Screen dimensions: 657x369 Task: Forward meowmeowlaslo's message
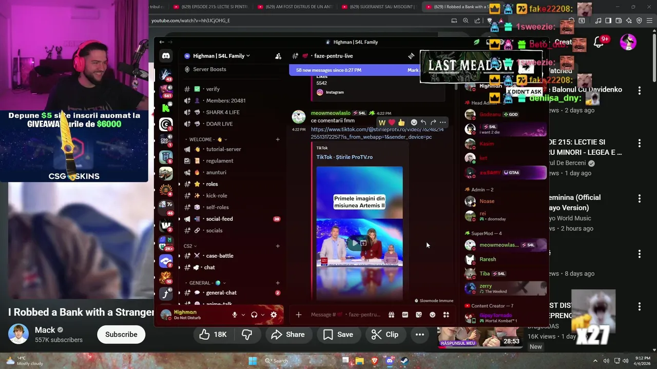coord(433,122)
